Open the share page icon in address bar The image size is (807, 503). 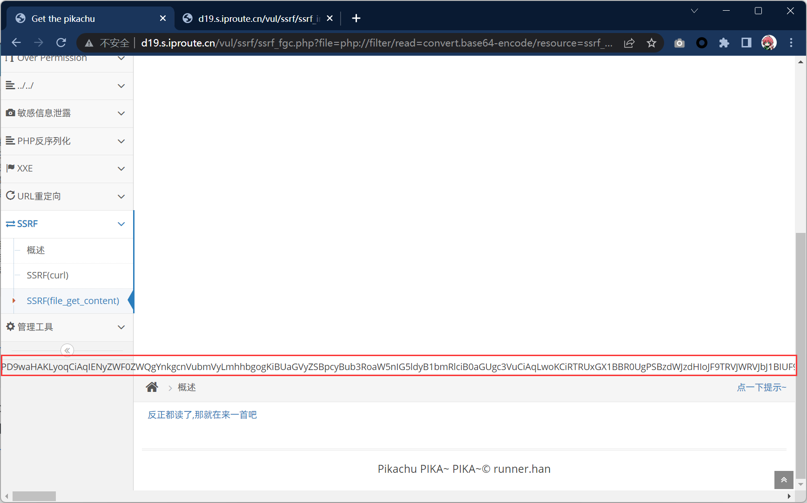pyautogui.click(x=629, y=43)
